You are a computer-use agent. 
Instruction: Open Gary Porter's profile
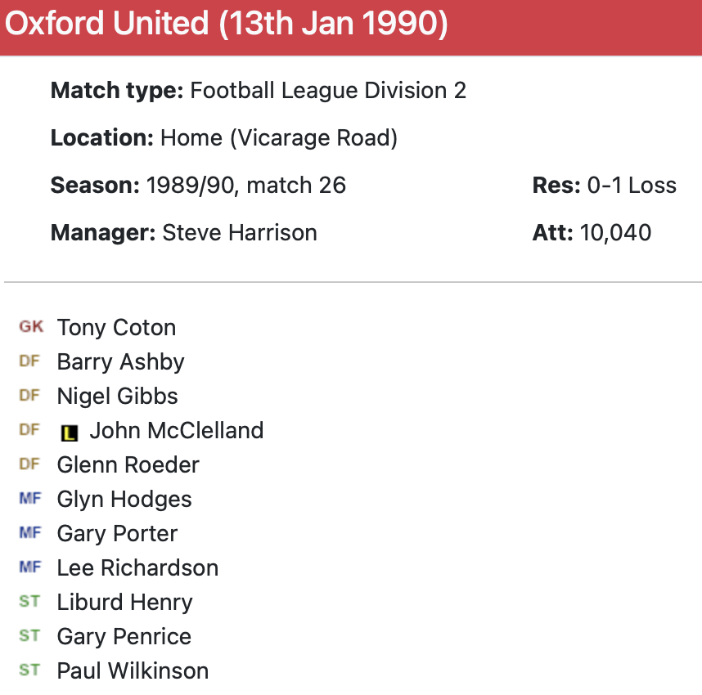[x=117, y=534]
